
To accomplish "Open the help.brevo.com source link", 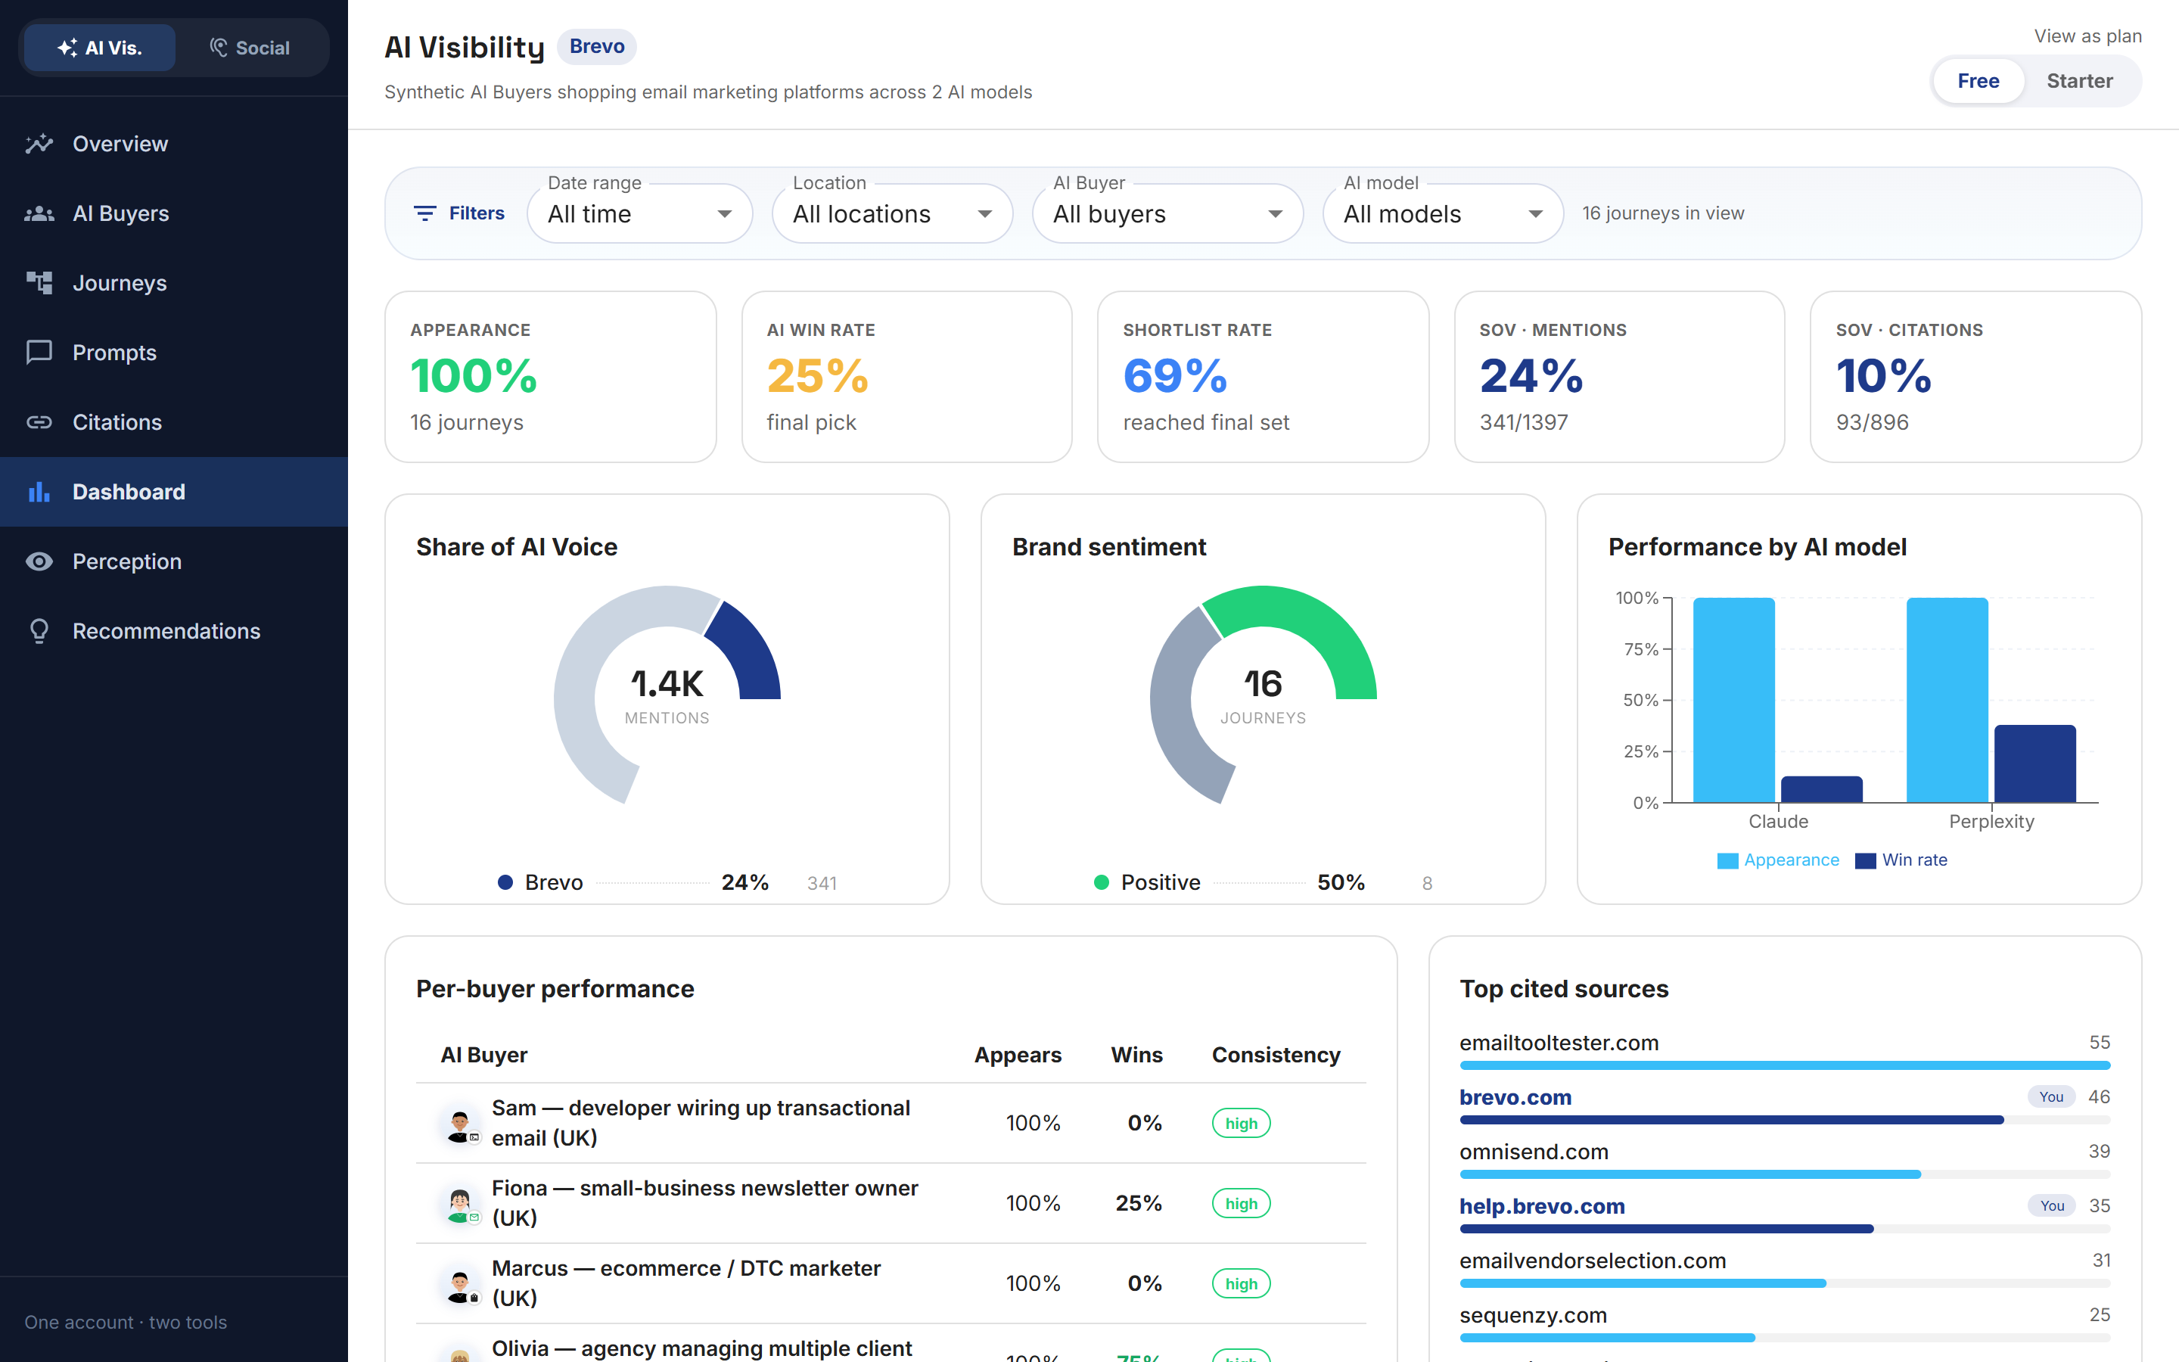I will [x=1543, y=1206].
